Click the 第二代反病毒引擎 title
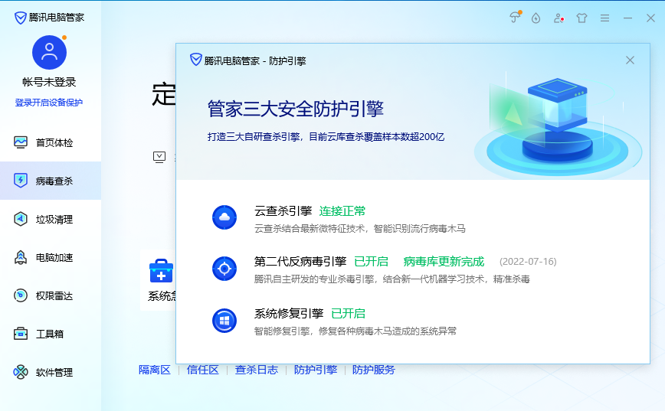The image size is (665, 411). 300,262
